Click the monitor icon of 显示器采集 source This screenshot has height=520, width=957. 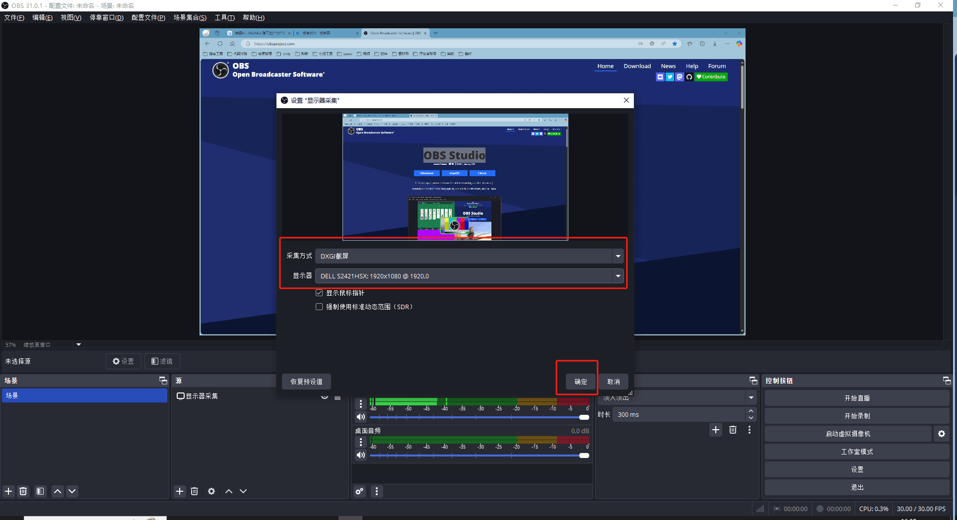[x=181, y=396]
